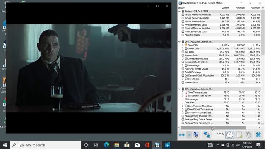Open the Windows Start menu
This screenshot has width=265, height=149.
(5, 145)
